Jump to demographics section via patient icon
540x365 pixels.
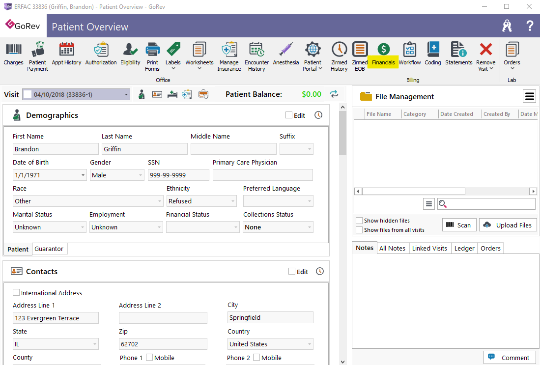click(142, 94)
